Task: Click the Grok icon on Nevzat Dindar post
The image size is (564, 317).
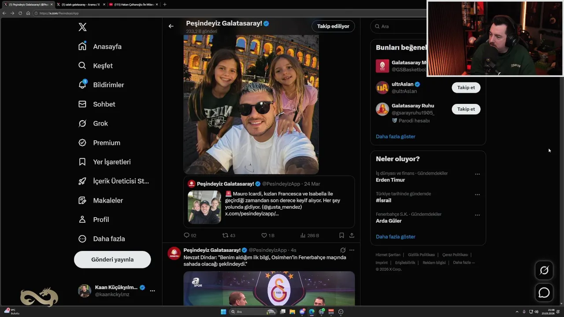Action: (343, 250)
